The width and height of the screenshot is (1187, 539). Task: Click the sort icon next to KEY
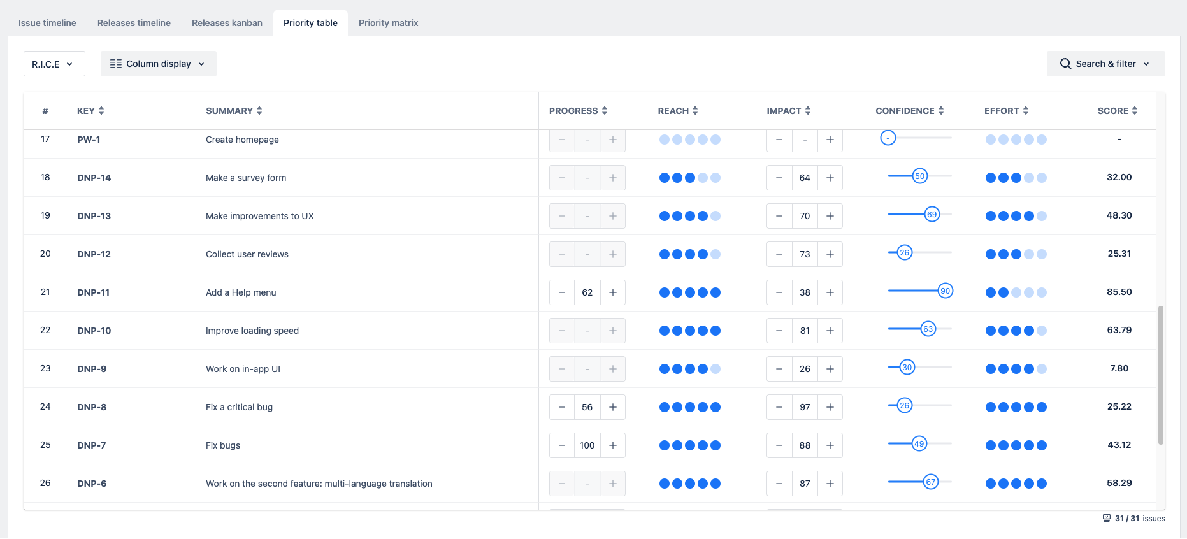pyautogui.click(x=101, y=111)
